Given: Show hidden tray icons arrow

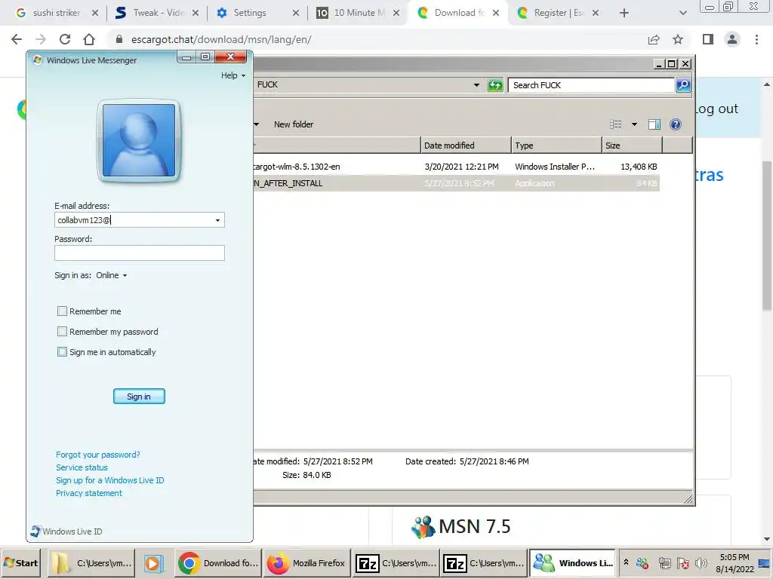Looking at the screenshot, I should point(626,562).
